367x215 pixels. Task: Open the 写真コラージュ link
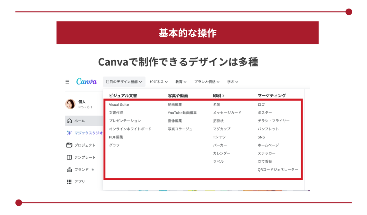(x=180, y=129)
